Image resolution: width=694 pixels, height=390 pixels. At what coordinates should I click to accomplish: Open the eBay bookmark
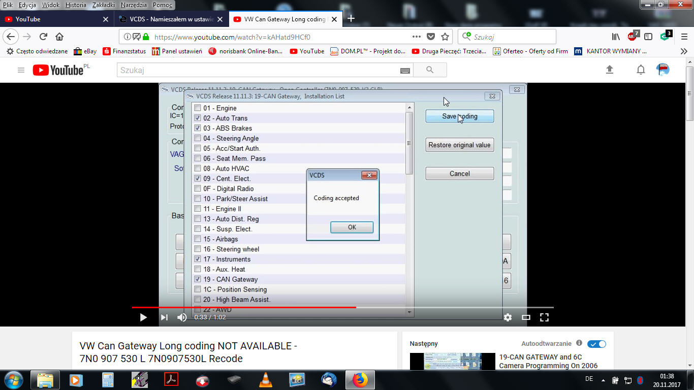(85, 51)
